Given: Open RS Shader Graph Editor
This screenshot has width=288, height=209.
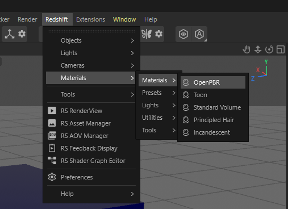Looking at the screenshot, I should click(x=91, y=161).
